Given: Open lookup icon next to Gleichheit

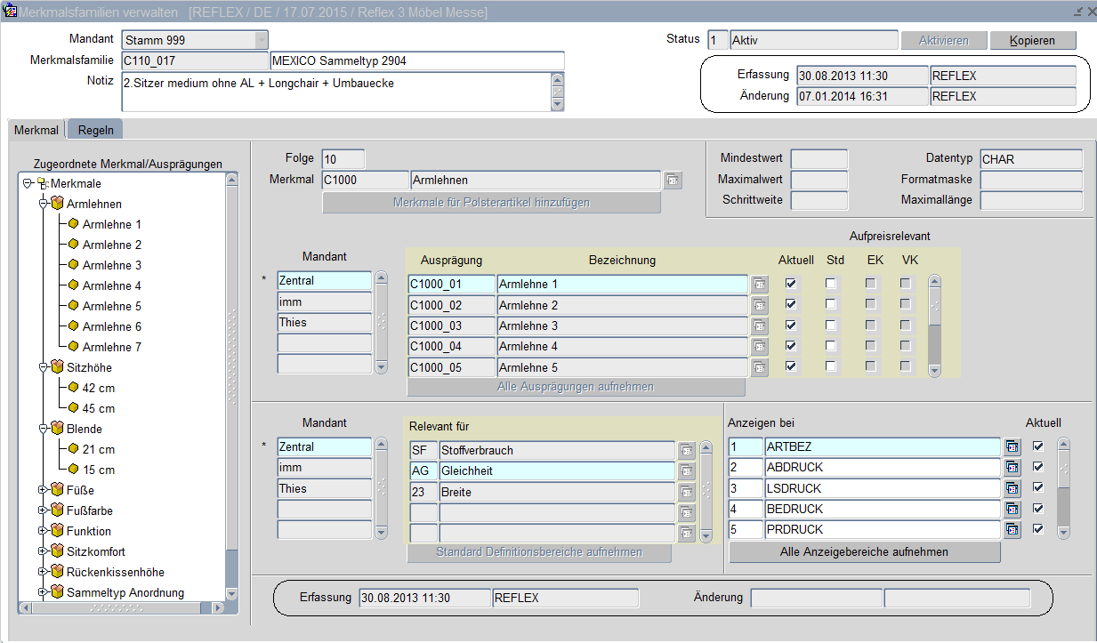Looking at the screenshot, I should 686,471.
